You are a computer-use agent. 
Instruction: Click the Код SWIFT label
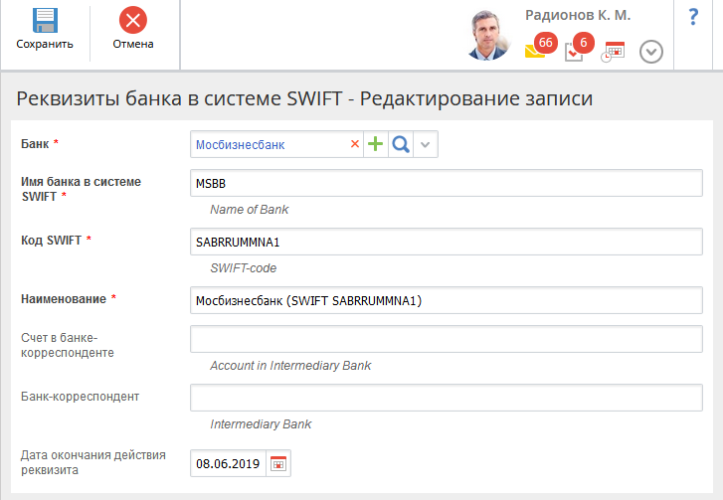coord(51,241)
